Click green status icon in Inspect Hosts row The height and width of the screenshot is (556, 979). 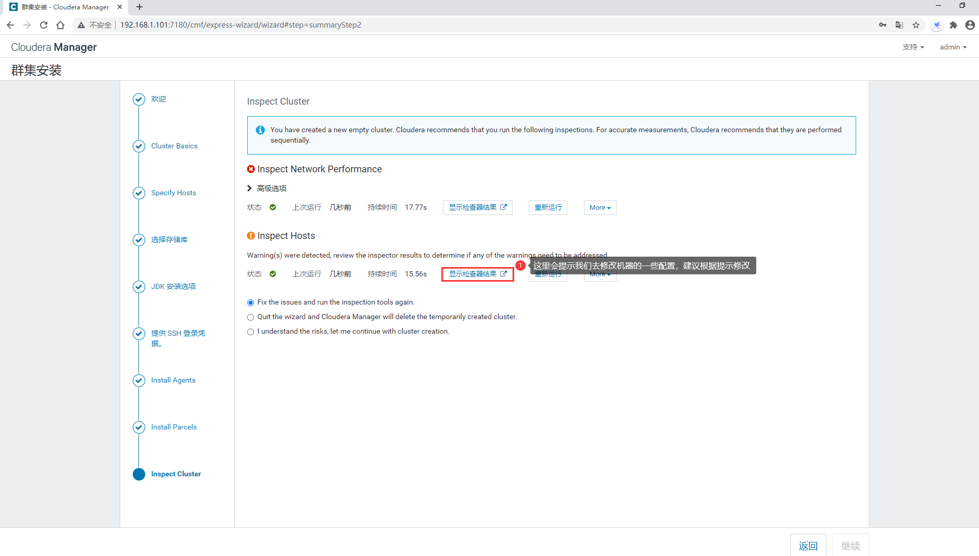[x=273, y=274]
